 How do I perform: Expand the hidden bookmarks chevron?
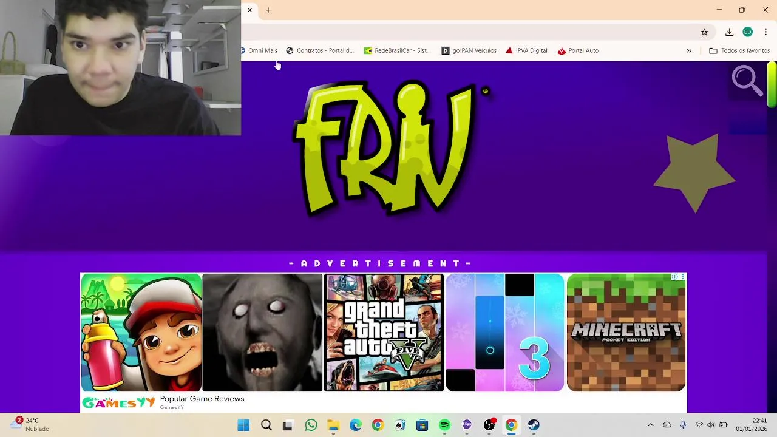click(689, 50)
